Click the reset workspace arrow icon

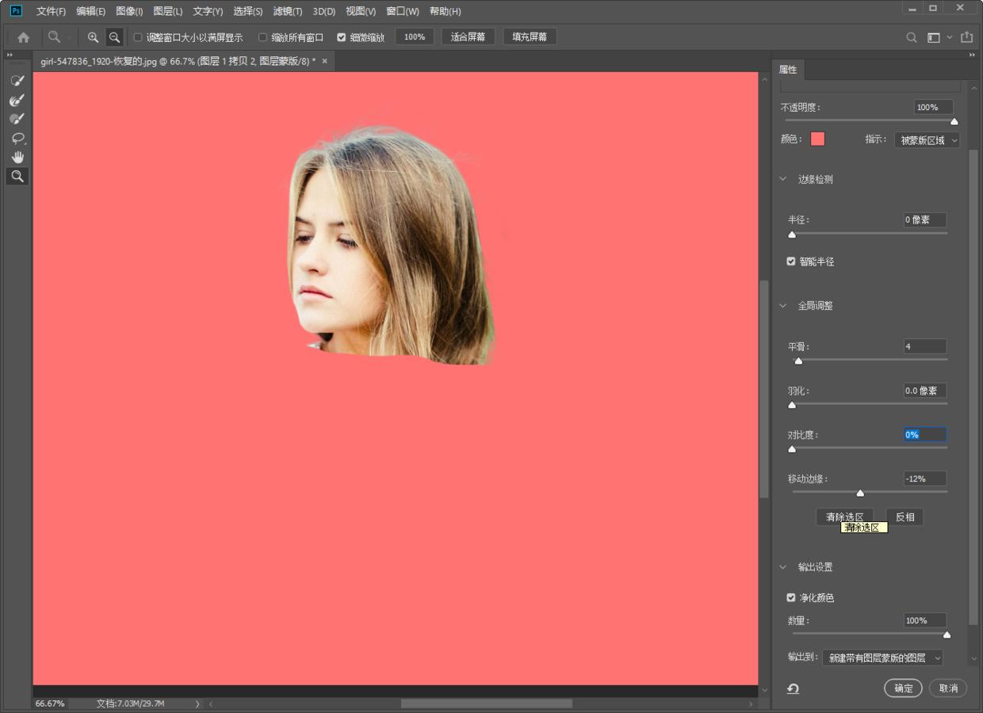click(793, 688)
